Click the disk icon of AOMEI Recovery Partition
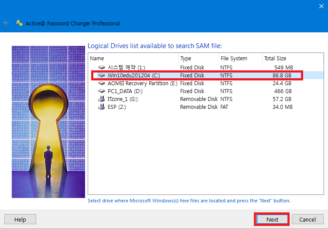This screenshot has height=229, width=328. pos(102,83)
